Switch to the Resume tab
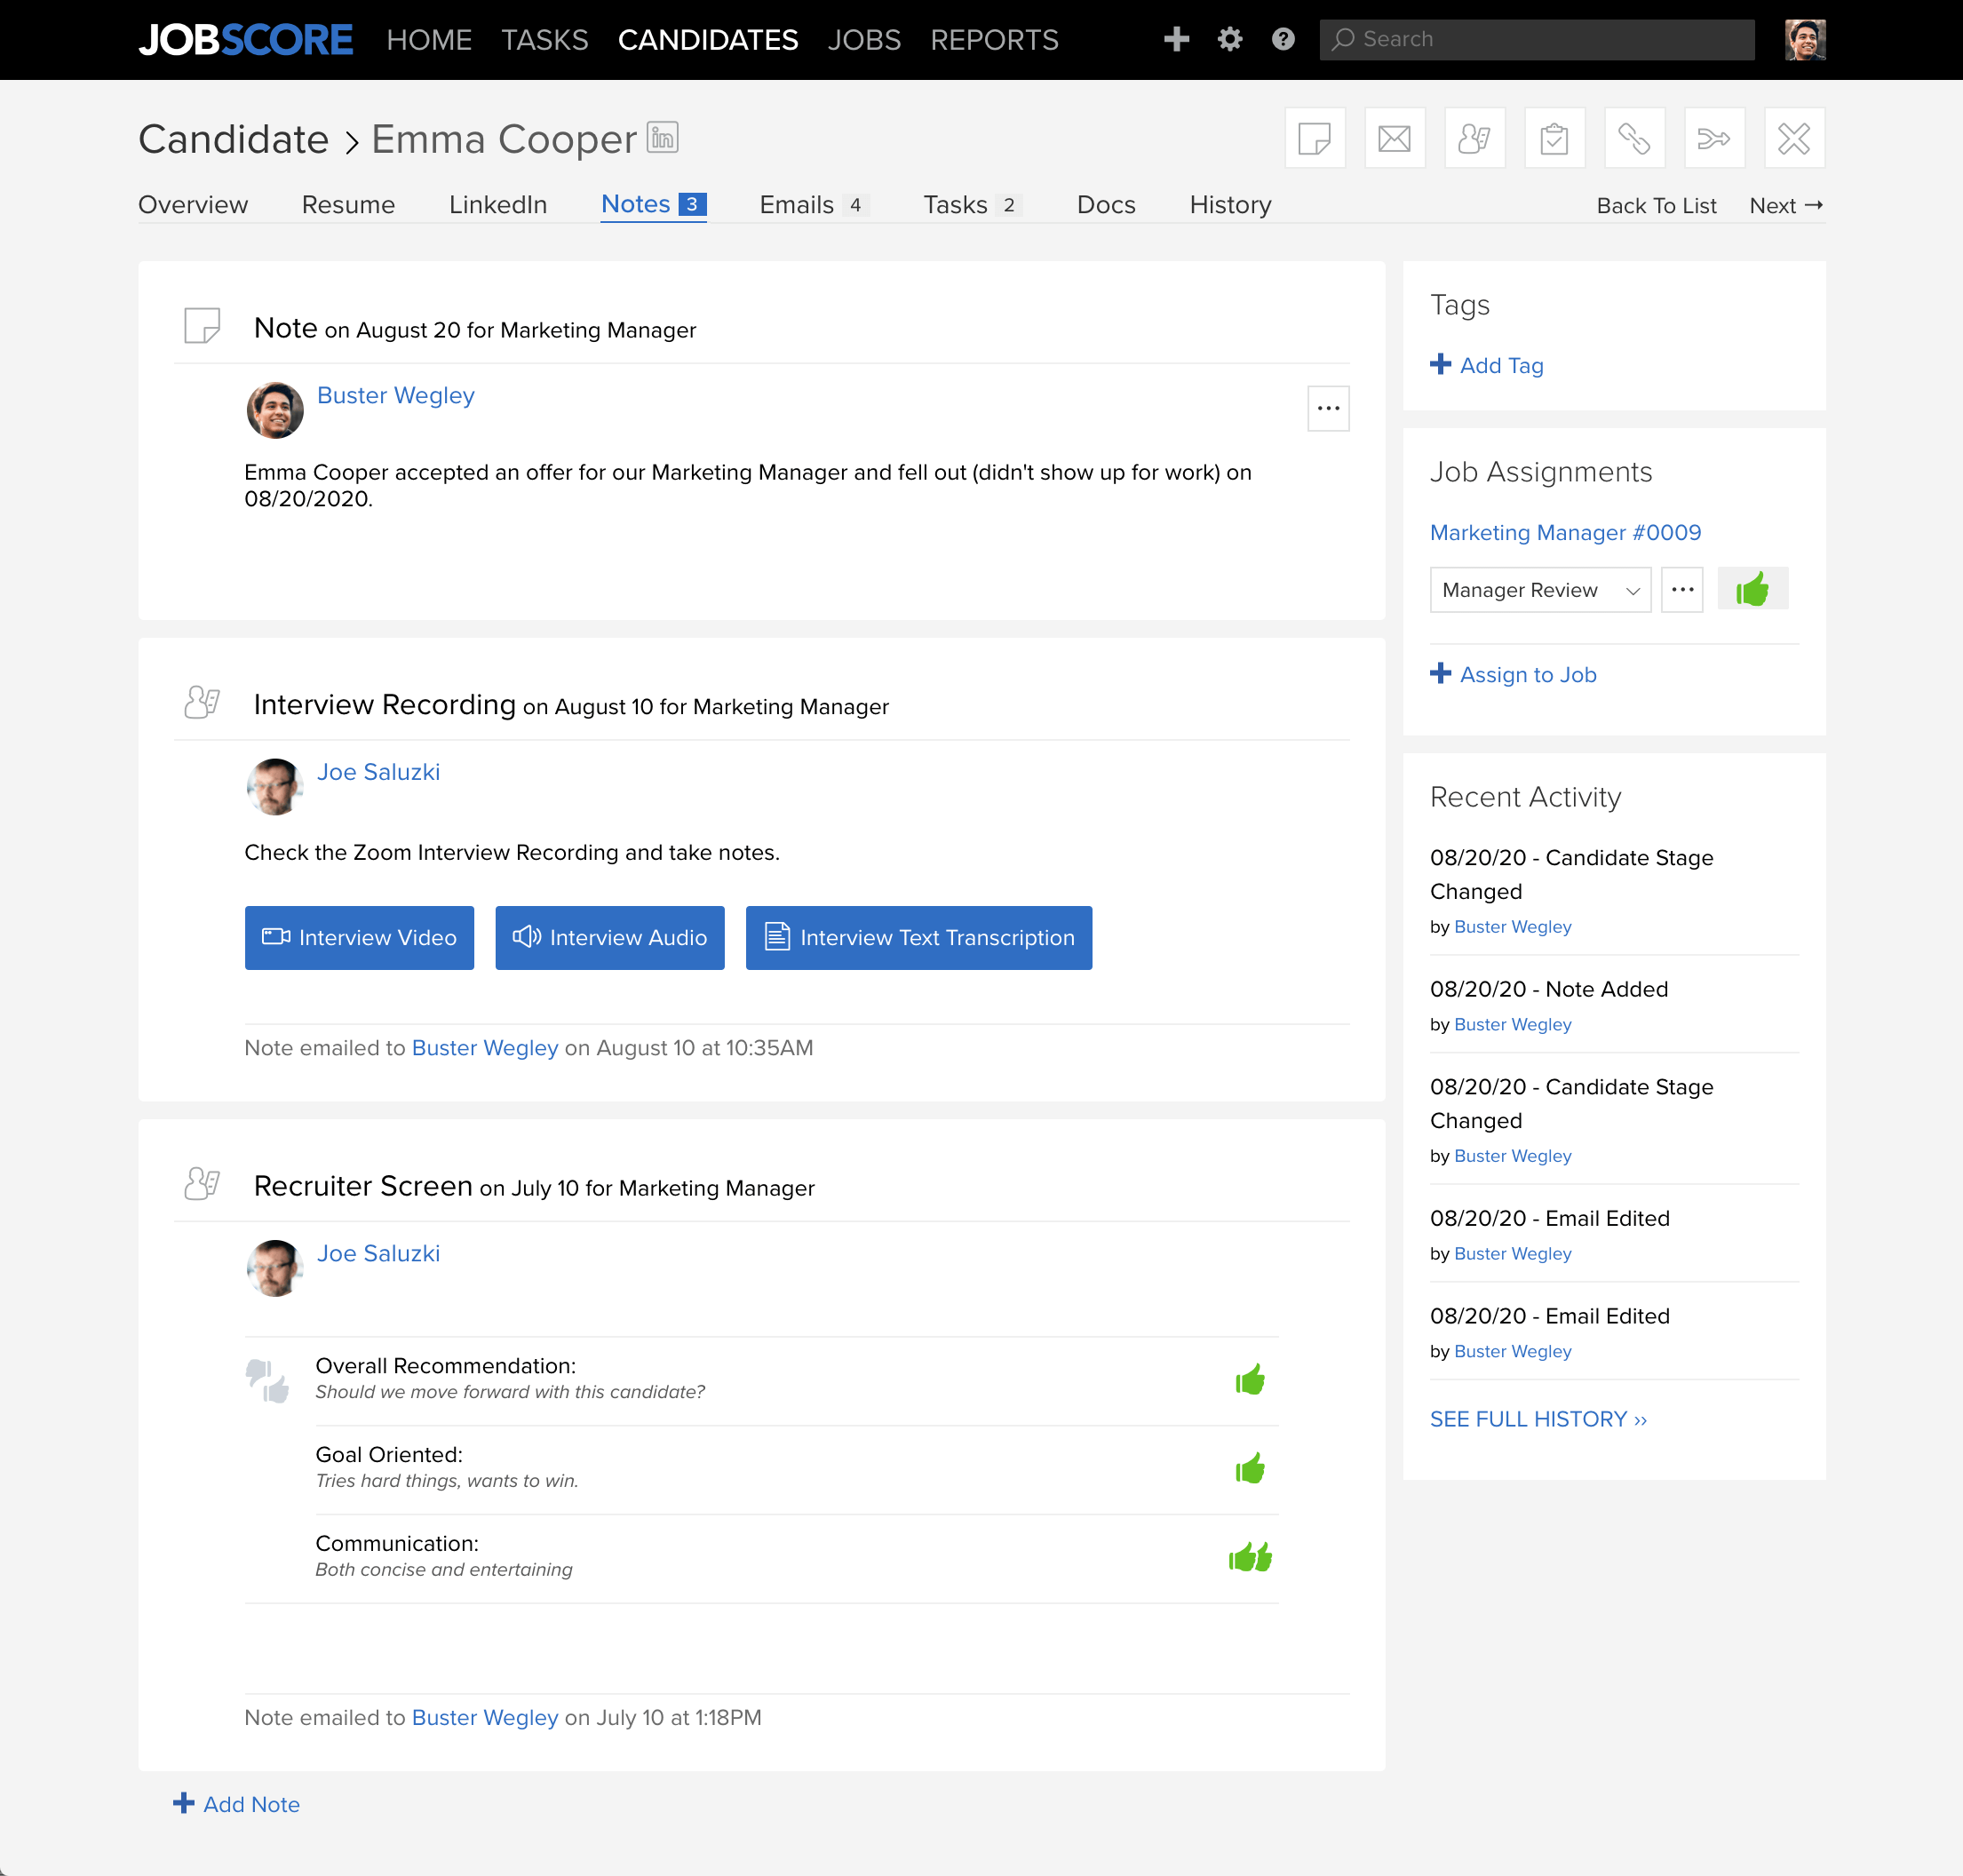The width and height of the screenshot is (1963, 1876). pos(348,205)
